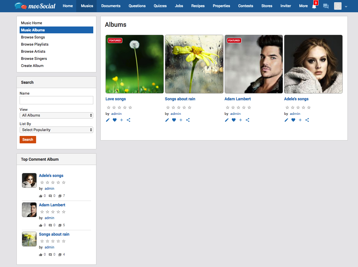Click plus icon under Love songs
358x267 pixels.
click(121, 120)
